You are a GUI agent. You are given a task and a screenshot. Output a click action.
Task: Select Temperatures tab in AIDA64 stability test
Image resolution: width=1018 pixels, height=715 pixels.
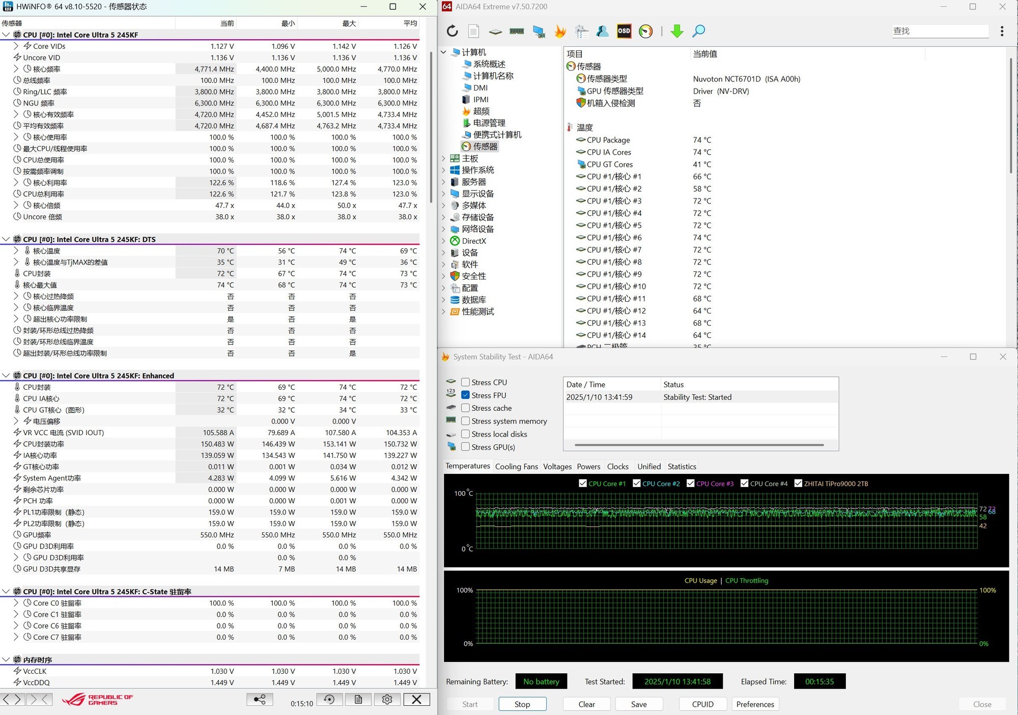coord(467,466)
